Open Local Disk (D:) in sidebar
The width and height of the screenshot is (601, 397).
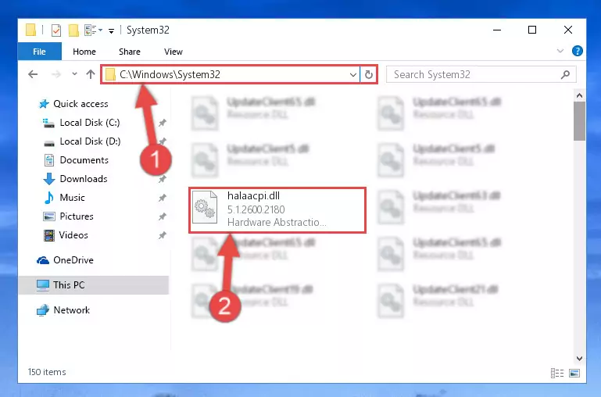(90, 141)
